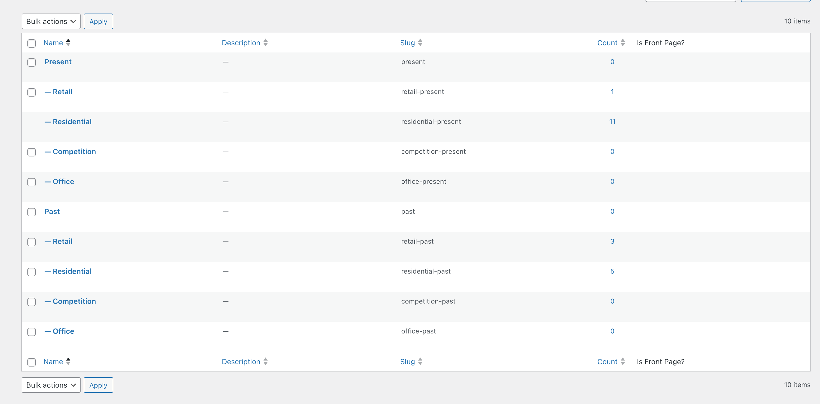Click the count 3 for retail-past
Viewport: 820px width, 404px height.
612,241
